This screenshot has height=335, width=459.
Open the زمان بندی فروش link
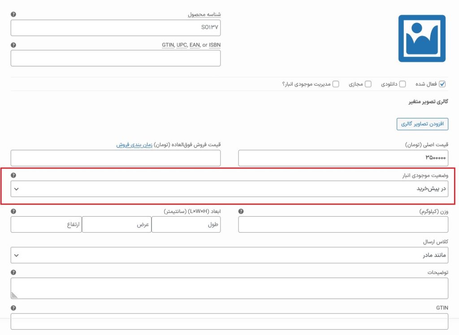(134, 145)
